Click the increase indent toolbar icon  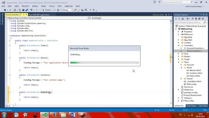coord(86,10)
